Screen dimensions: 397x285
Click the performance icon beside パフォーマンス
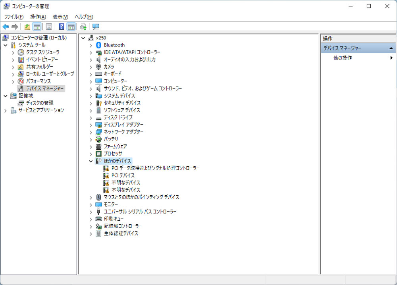(21, 81)
